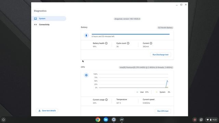Click the User 31% legend entry
Image resolution: width=219 pixels, height=123 pixels.
tap(142, 92)
